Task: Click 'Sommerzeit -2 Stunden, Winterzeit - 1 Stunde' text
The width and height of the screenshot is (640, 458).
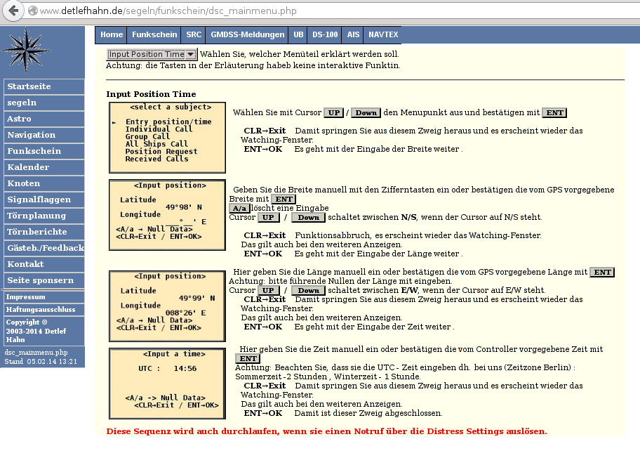Action: point(328,377)
